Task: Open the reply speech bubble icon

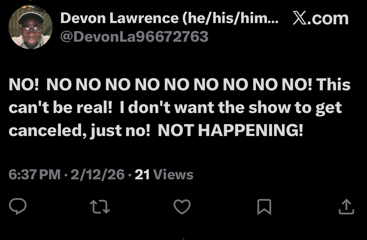Action: click(x=18, y=206)
